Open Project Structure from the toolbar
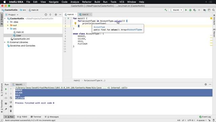Screen dimensions: 216x122 click(205, 10)
